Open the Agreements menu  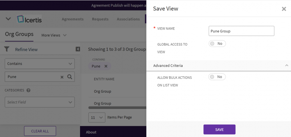click(72, 19)
